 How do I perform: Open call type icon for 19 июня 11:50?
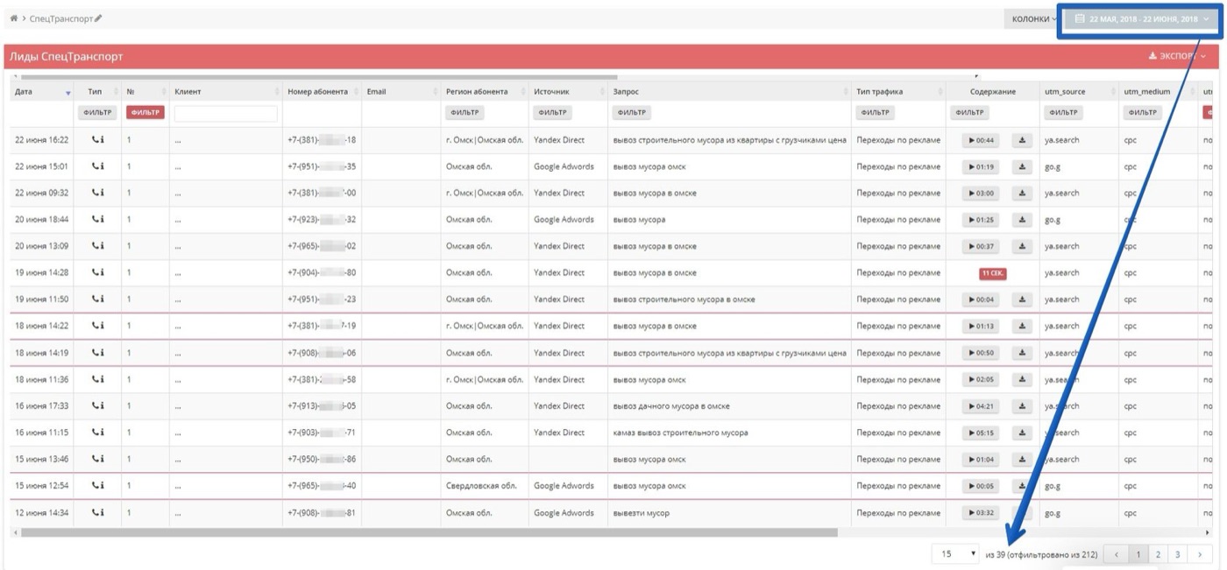click(97, 299)
